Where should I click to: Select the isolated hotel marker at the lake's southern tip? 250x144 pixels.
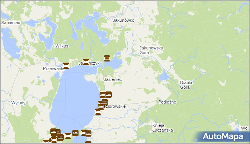coord(75,133)
